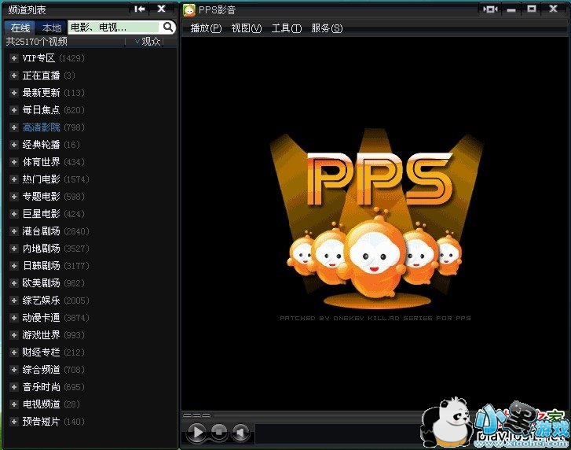571x450 pixels.
Task: Select the 预告短片 channel label
Action: [41, 422]
